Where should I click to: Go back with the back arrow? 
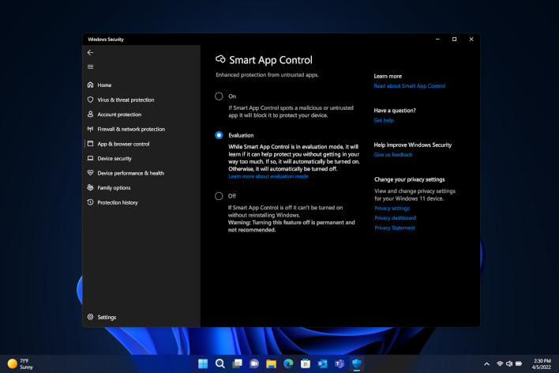pyautogui.click(x=91, y=52)
